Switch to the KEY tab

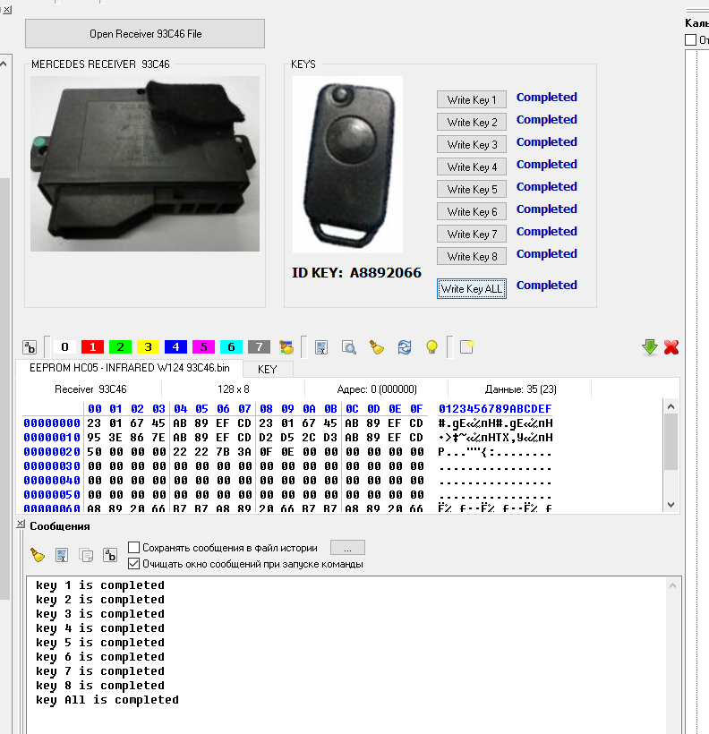click(267, 369)
